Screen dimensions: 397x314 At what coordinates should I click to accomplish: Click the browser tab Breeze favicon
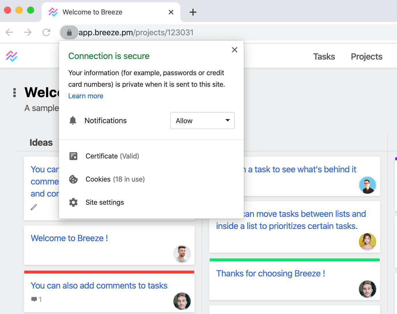click(53, 12)
